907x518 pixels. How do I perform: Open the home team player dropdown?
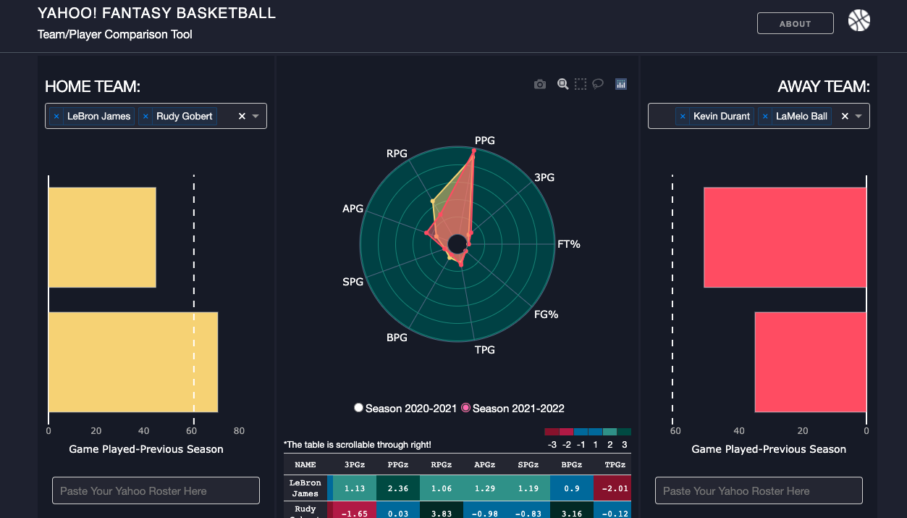(x=255, y=116)
